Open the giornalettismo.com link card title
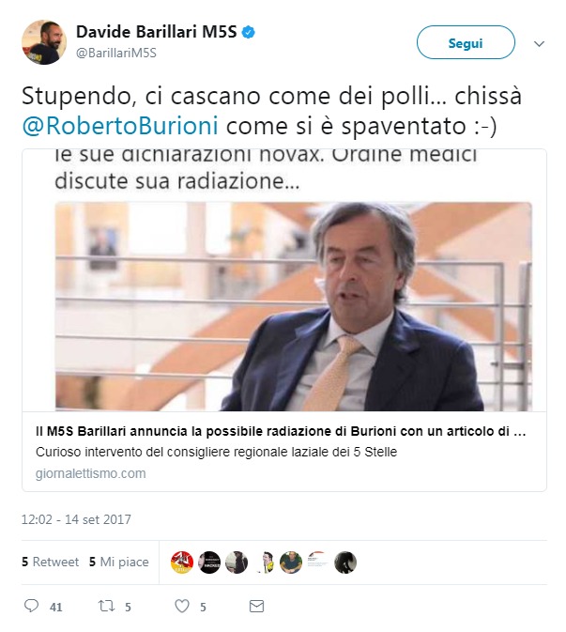This screenshot has height=632, width=566. tap(281, 431)
